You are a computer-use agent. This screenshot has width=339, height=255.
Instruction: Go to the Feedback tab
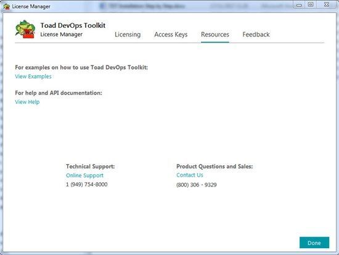[x=256, y=35]
